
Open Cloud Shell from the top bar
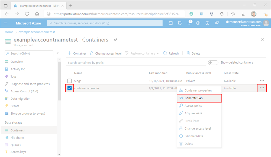point(170,23)
